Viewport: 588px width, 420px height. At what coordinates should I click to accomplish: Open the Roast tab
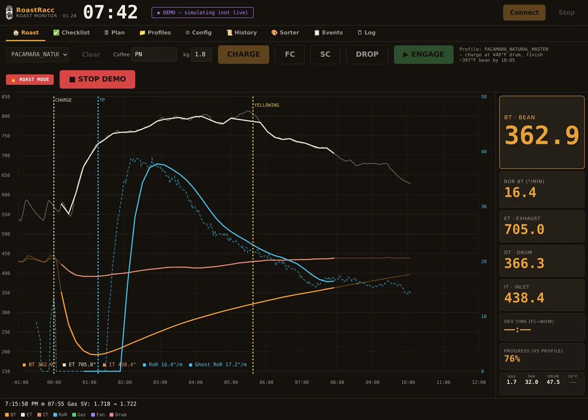tap(25, 32)
